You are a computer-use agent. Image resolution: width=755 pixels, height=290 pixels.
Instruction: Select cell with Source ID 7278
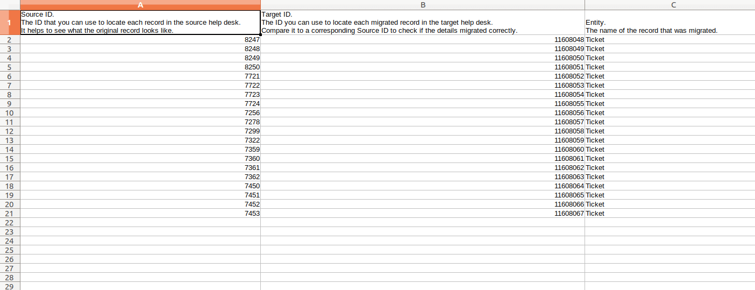(140, 122)
